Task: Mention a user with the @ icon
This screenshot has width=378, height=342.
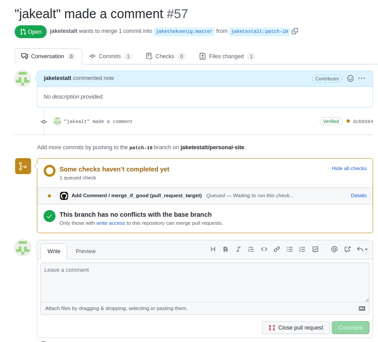Action: click(334, 249)
